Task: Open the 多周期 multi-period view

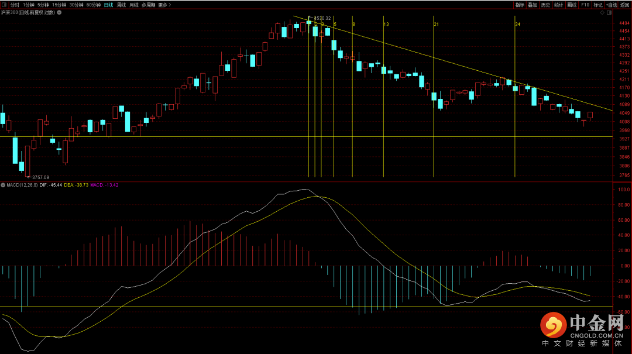Action: click(x=149, y=5)
